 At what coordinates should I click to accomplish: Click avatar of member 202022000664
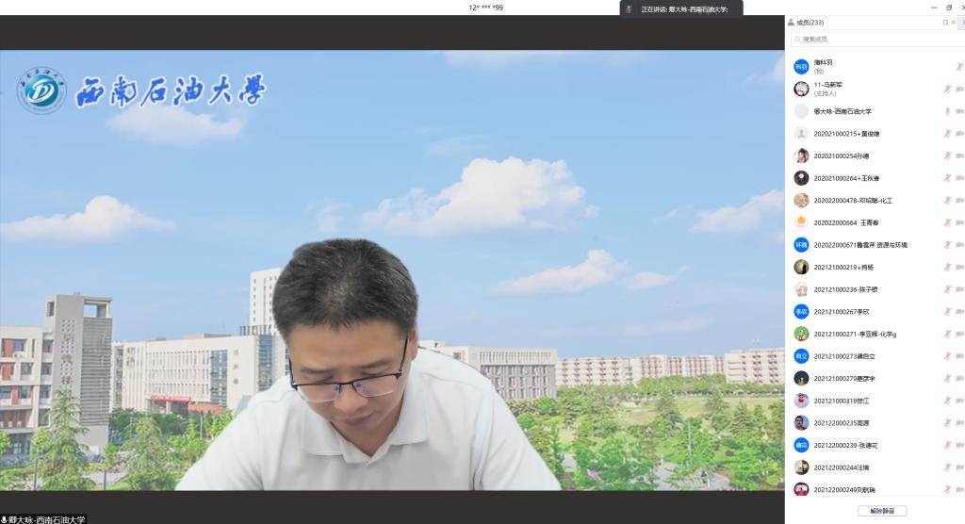click(801, 222)
